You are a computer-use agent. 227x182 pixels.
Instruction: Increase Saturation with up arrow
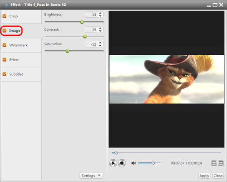(100, 43)
